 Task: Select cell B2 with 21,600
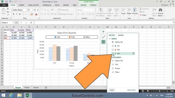tap(14, 33)
